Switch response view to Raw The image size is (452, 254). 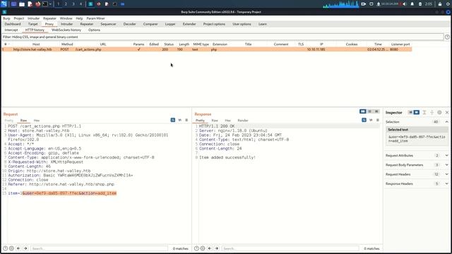pos(215,121)
